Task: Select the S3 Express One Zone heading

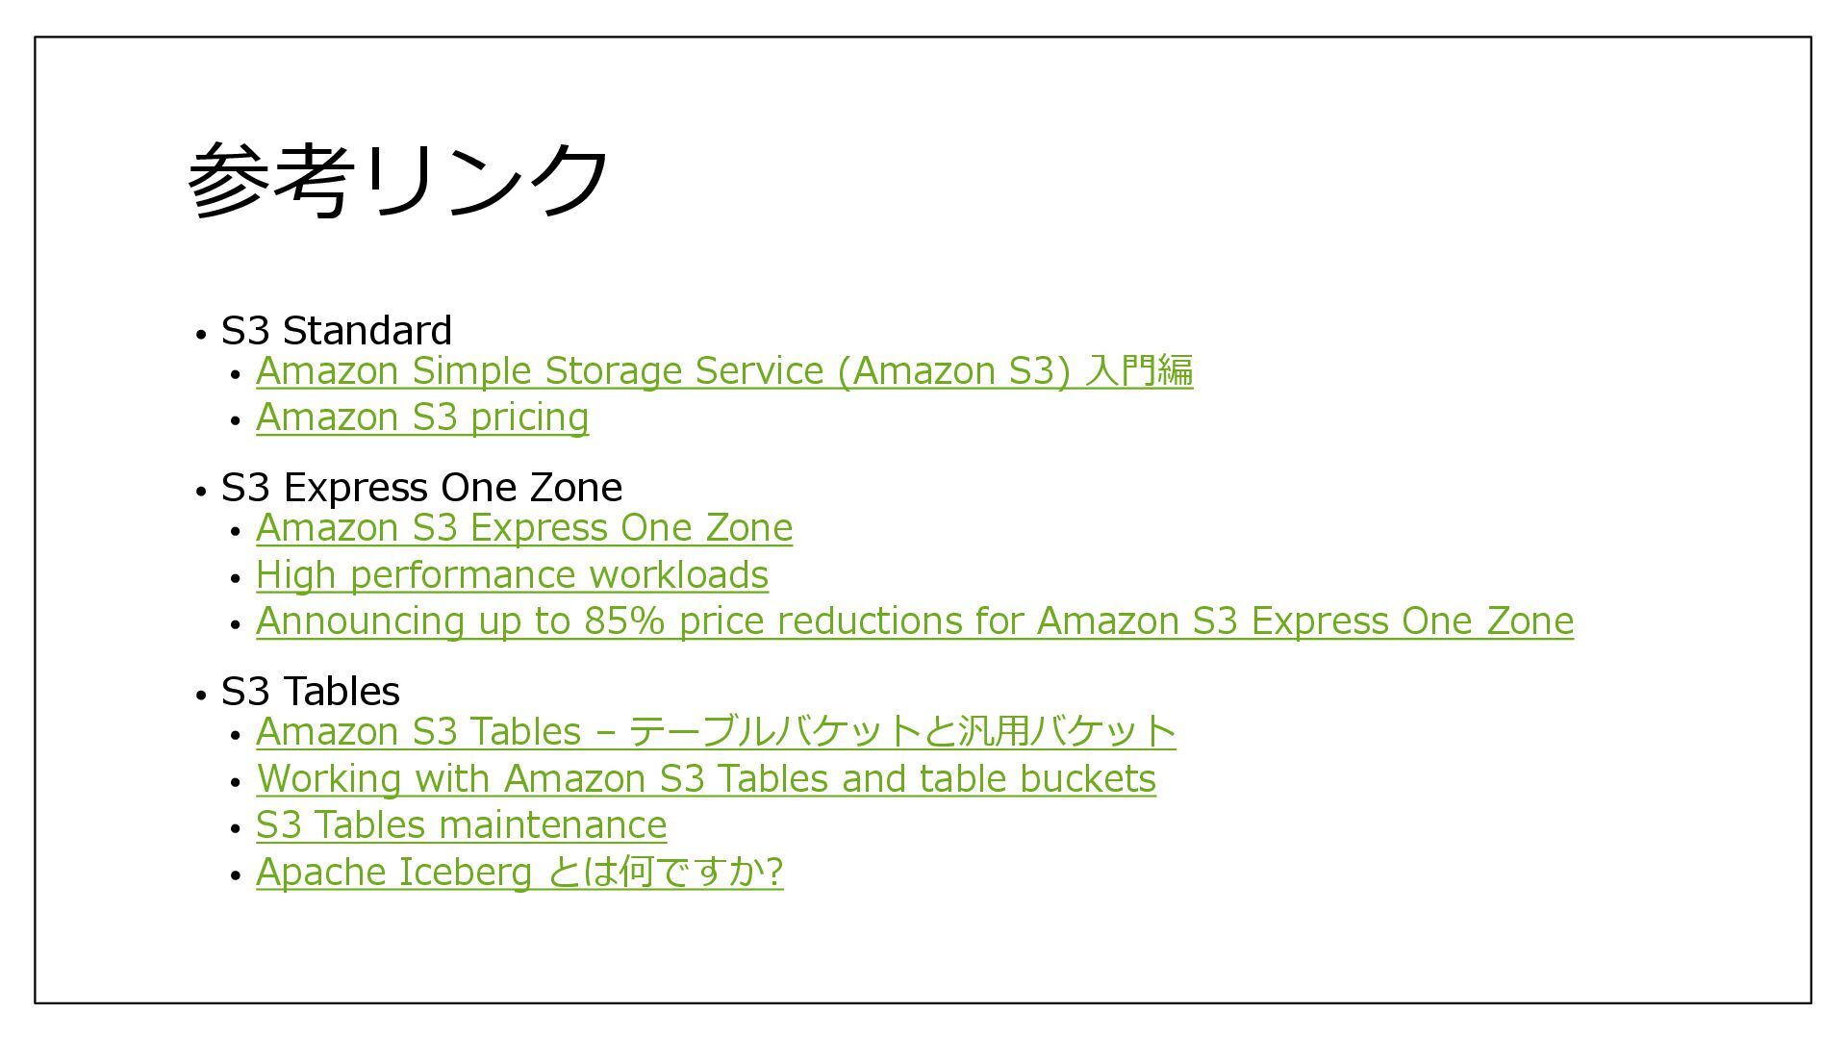Action: pyautogui.click(x=422, y=488)
